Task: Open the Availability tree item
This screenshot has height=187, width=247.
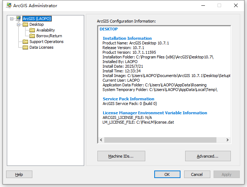Action: click(46, 30)
